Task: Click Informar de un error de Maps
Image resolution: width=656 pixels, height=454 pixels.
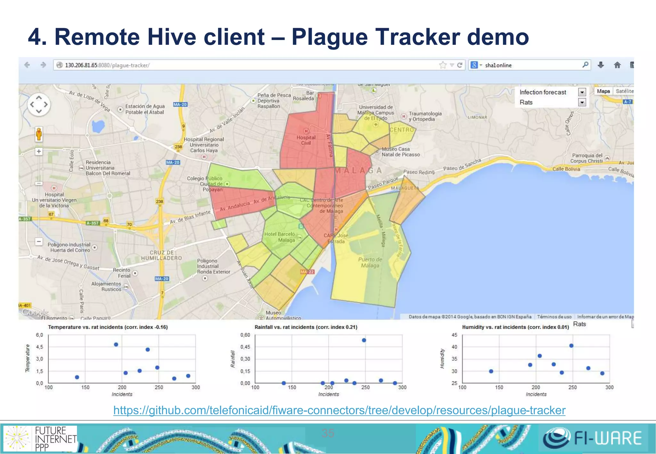Action: (605, 317)
